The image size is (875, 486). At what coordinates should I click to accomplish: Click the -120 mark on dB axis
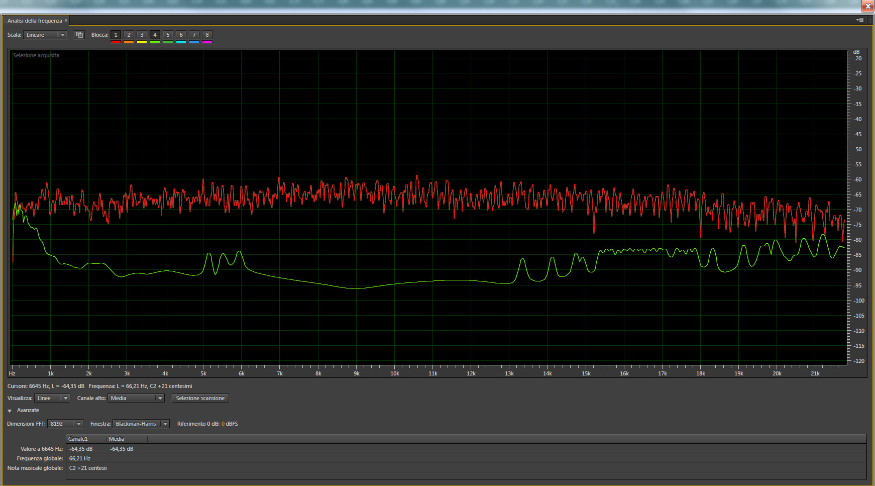pos(858,361)
